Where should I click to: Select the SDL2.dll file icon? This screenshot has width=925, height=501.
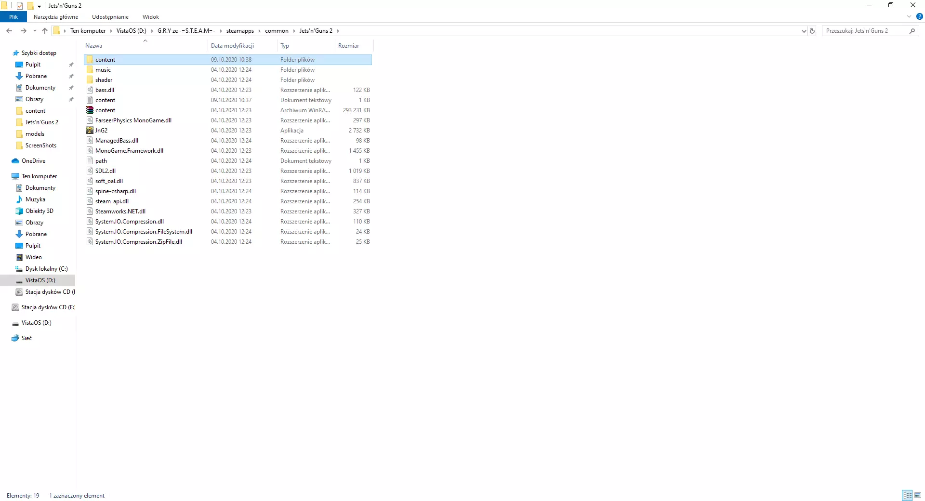point(90,171)
